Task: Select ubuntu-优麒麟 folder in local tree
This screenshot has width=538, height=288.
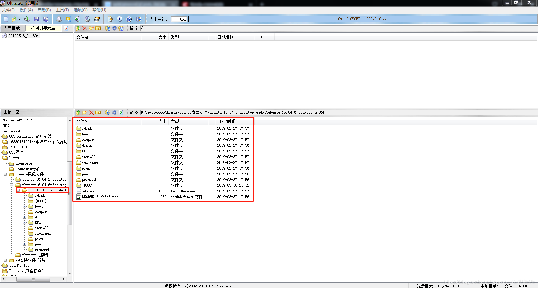Action: tap(35, 255)
